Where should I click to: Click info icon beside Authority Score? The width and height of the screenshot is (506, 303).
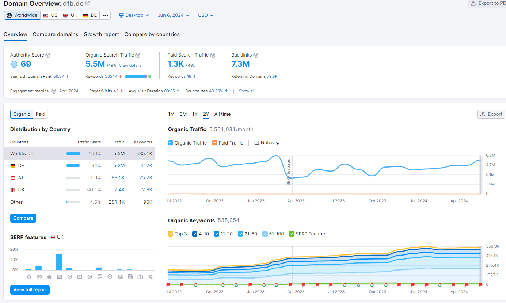point(48,55)
